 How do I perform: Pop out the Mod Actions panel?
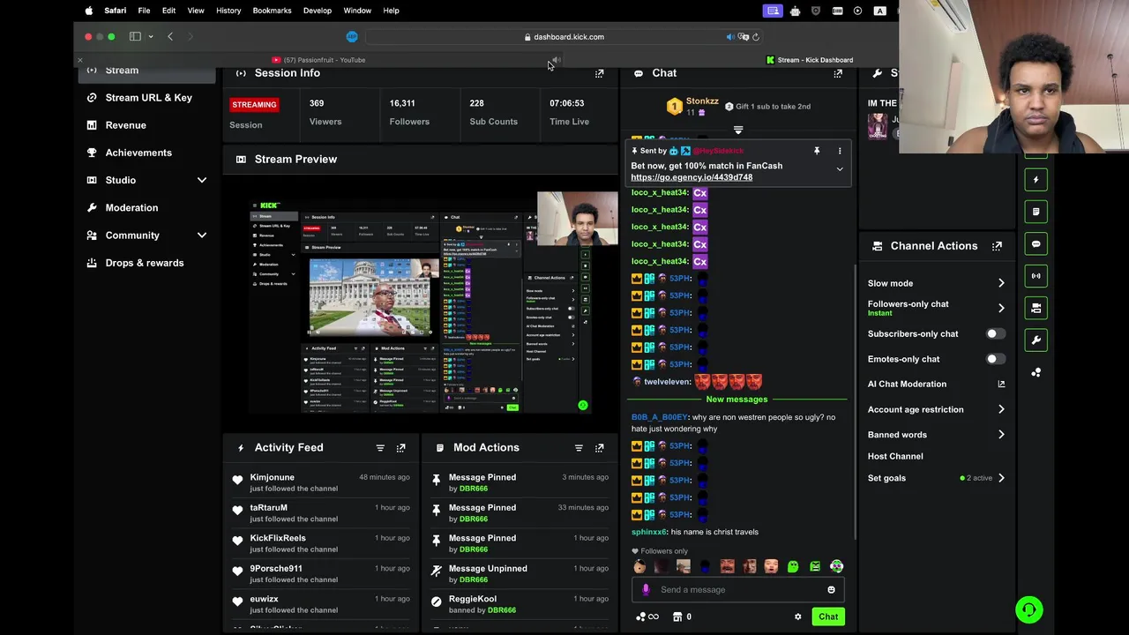[x=599, y=448]
